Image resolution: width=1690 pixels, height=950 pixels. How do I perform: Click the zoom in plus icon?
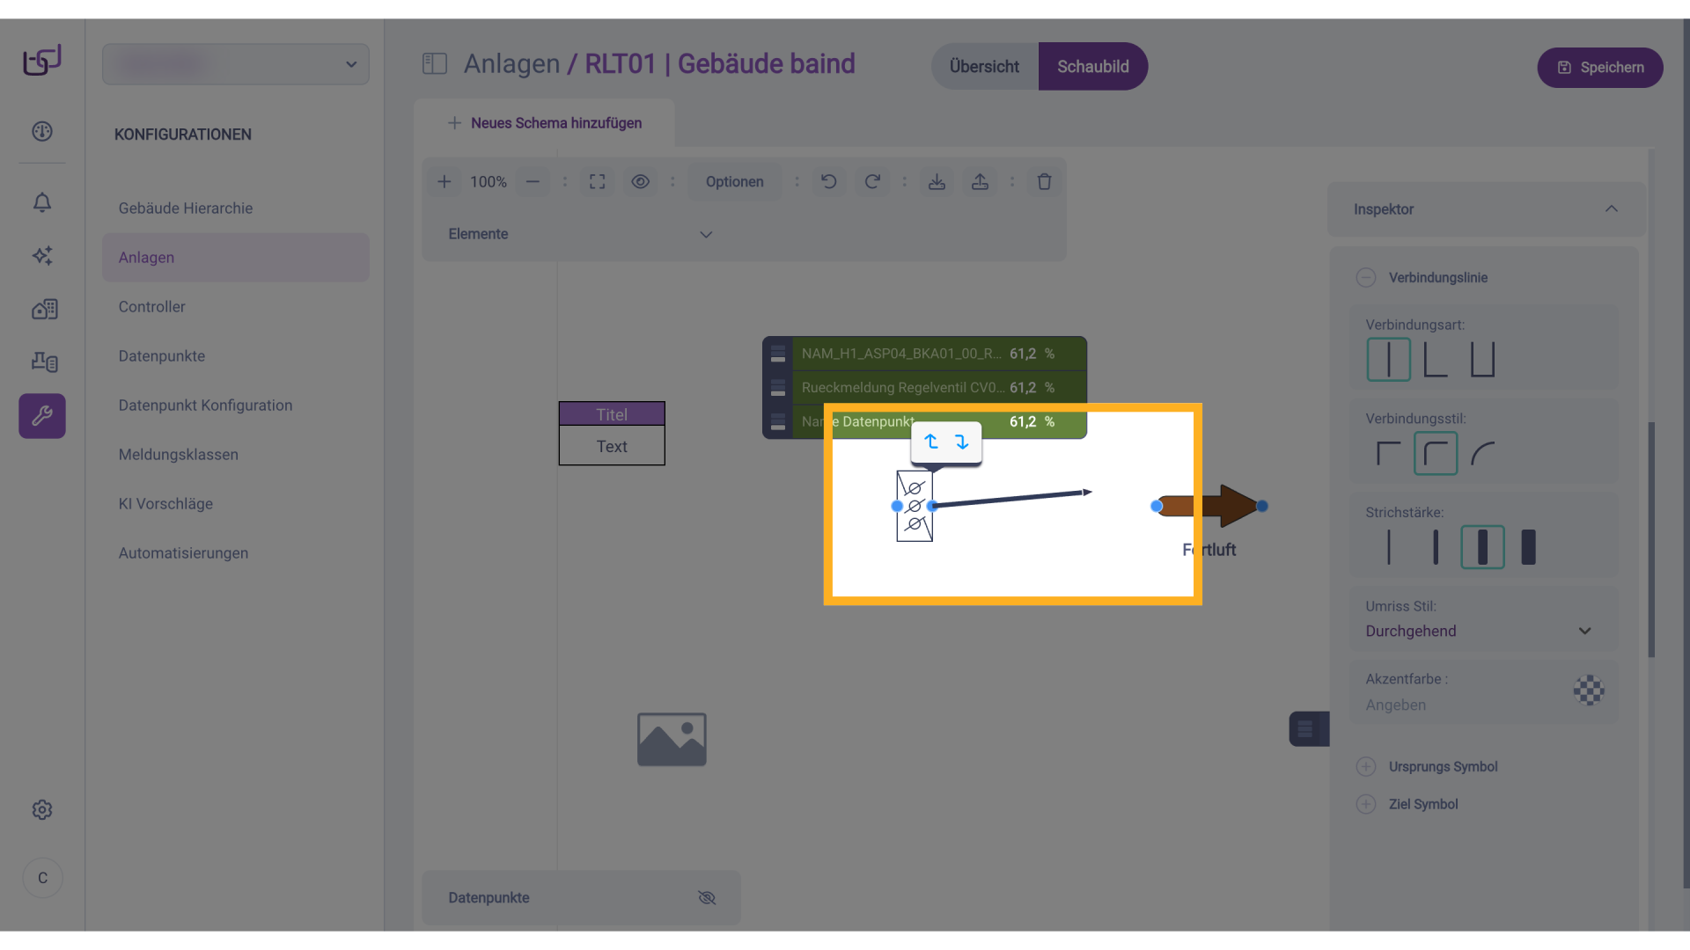[445, 182]
